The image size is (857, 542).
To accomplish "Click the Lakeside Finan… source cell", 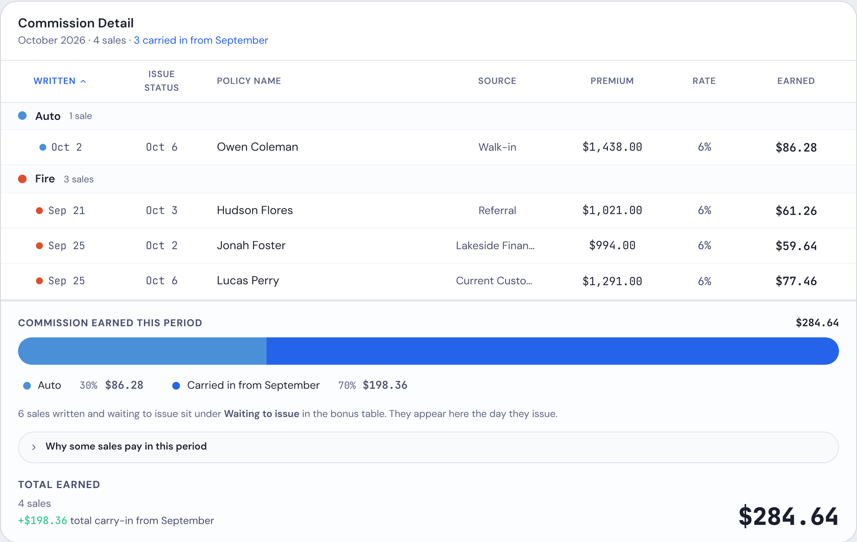I will click(495, 246).
